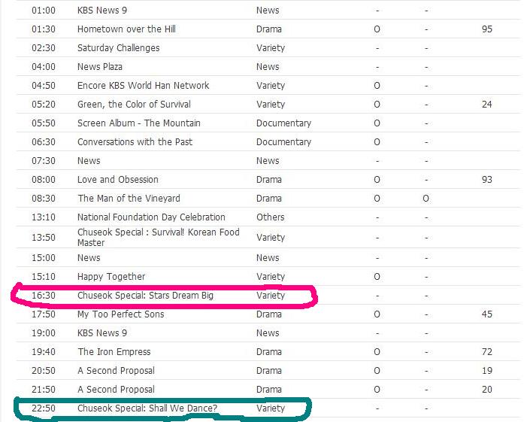524x422 pixels.
Task: Click 'Variety' genre for Happy Together row
Action: pyautogui.click(x=271, y=277)
